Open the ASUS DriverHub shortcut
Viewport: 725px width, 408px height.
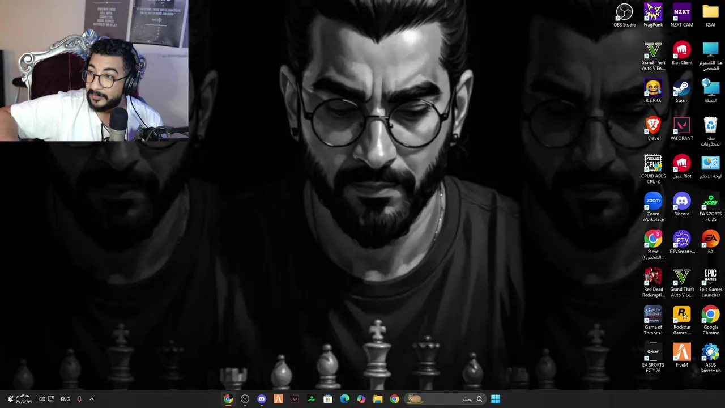point(710,359)
